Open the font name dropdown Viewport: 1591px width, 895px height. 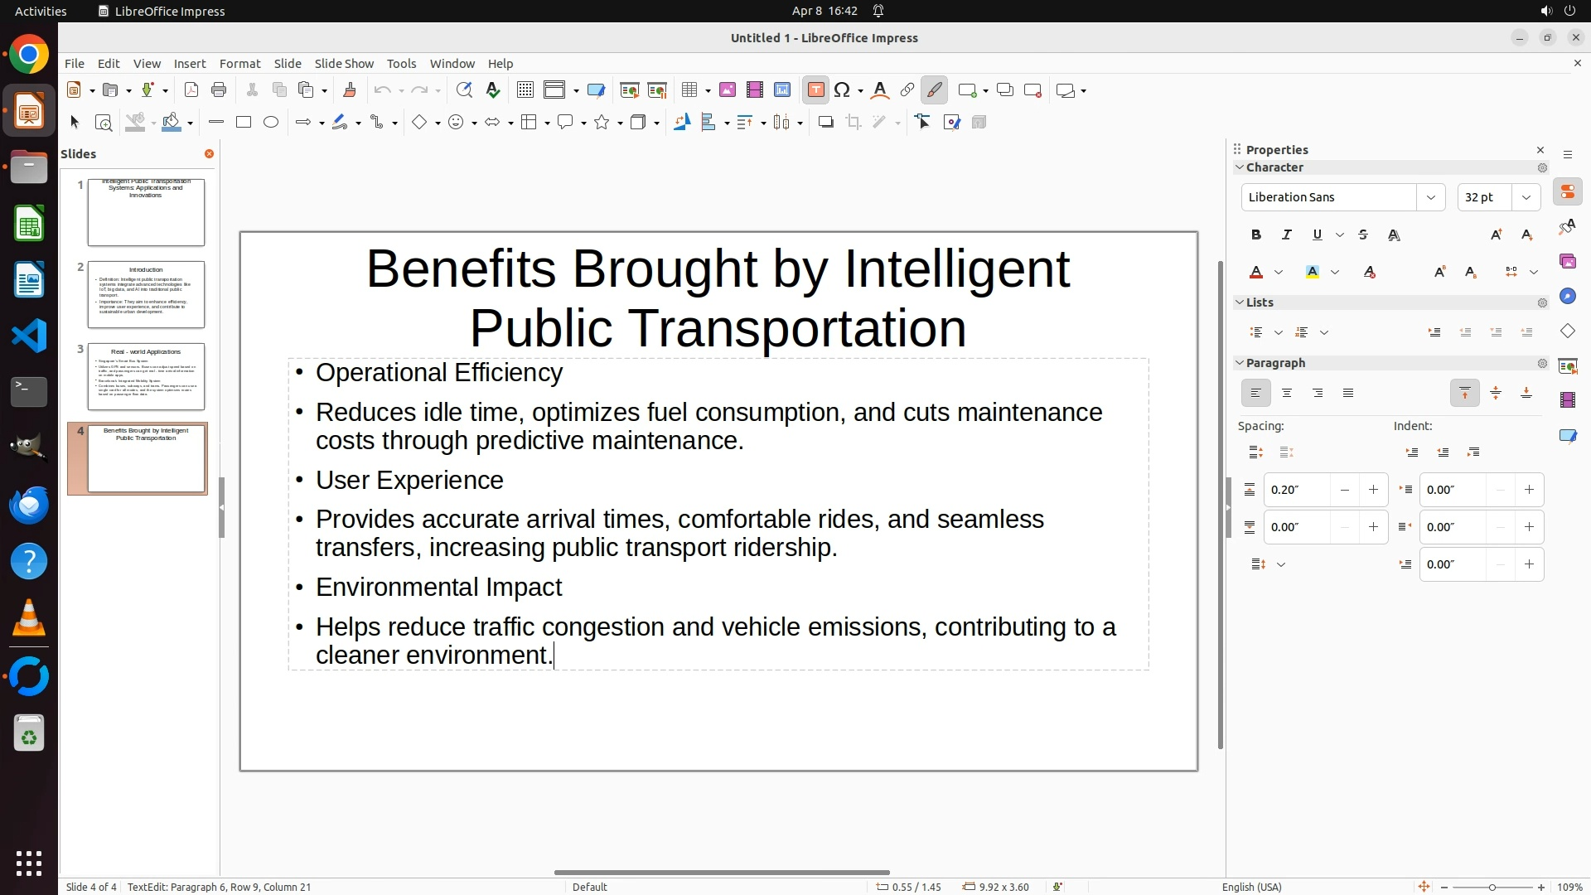click(x=1430, y=197)
